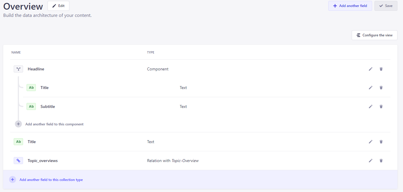Click the NAME column header
403x192 pixels.
coord(16,52)
